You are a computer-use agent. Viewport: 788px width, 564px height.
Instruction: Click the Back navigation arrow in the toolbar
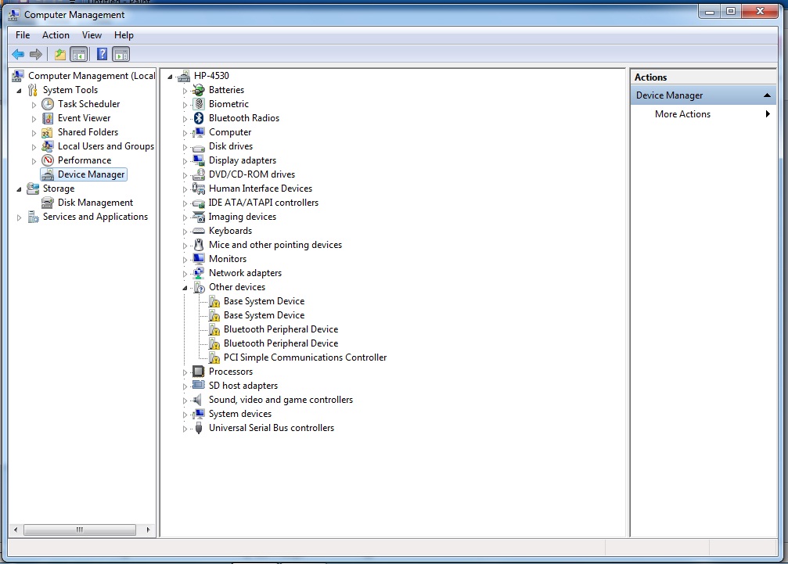pyautogui.click(x=17, y=53)
